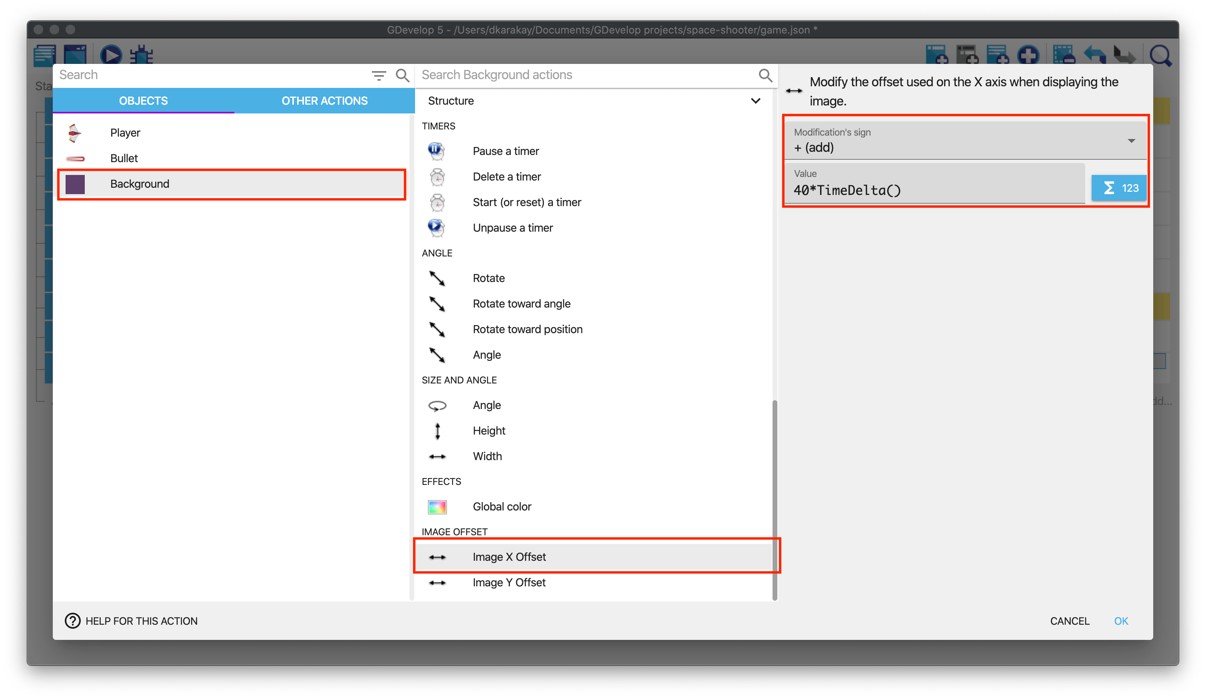The width and height of the screenshot is (1206, 699).
Task: Select the Image Y Offset action
Action: pyautogui.click(x=509, y=582)
